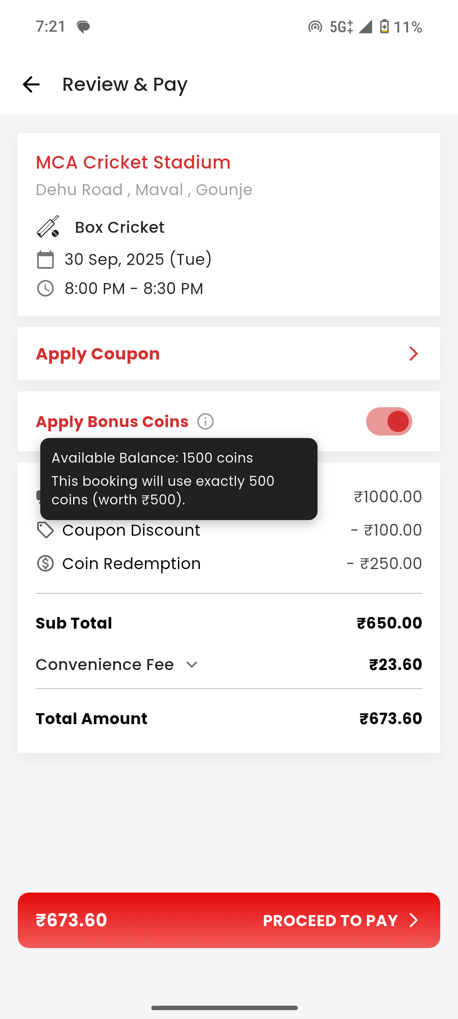The height and width of the screenshot is (1019, 458).
Task: Disable the Apply Bonus Coins switch
Action: pos(389,421)
